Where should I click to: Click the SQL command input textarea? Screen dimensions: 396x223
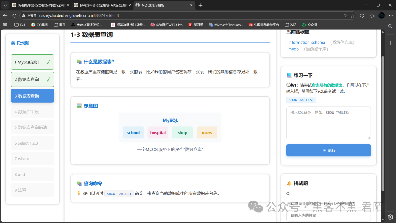[328, 123]
